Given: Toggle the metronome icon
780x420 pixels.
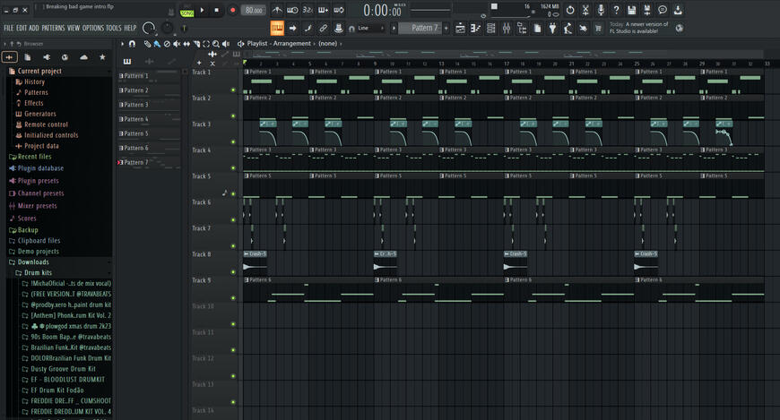Looking at the screenshot, I should tap(277, 10).
